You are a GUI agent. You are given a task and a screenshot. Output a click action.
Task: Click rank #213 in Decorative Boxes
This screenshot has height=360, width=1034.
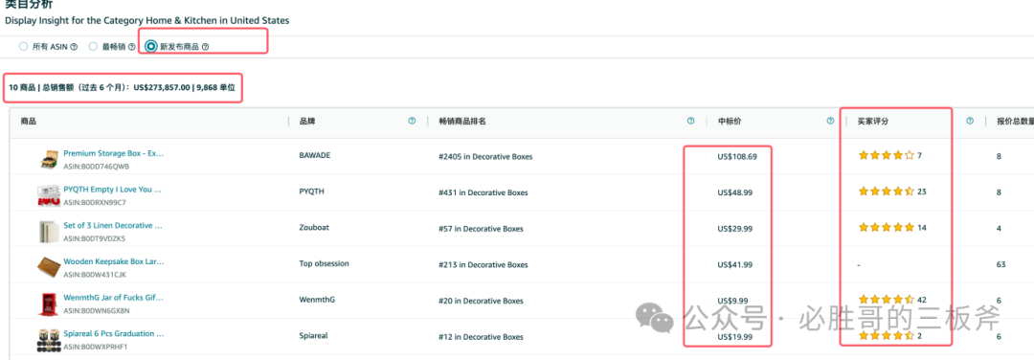[483, 265]
